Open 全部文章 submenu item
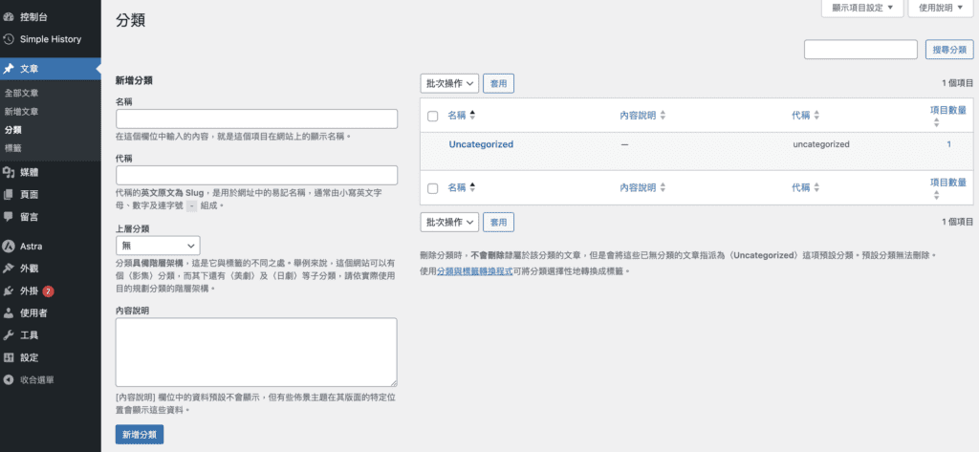Image resolution: width=979 pixels, height=452 pixels. point(22,93)
